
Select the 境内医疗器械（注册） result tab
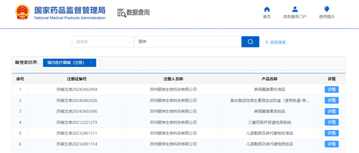tap(66, 63)
